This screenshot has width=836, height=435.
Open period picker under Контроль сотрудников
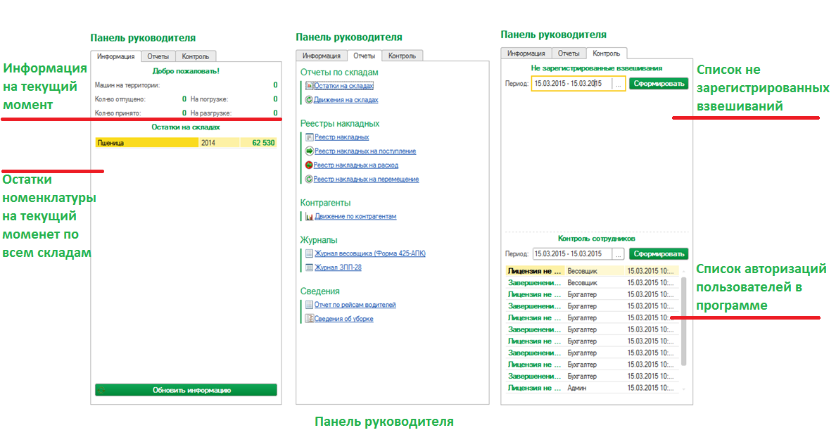pyautogui.click(x=619, y=254)
